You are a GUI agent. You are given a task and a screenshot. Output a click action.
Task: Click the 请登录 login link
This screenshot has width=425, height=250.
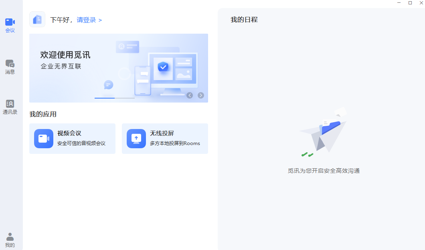(x=86, y=20)
